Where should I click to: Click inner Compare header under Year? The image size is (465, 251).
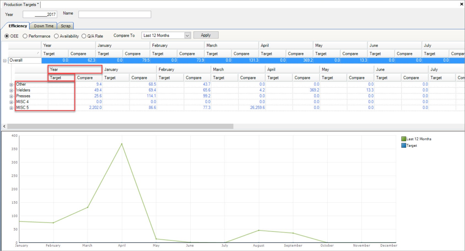(x=88, y=78)
